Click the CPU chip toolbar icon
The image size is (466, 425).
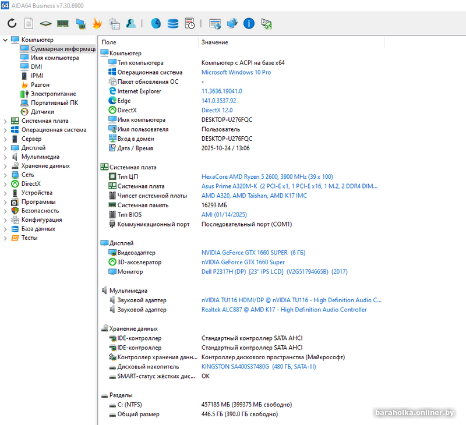coord(45,24)
